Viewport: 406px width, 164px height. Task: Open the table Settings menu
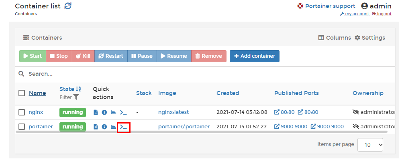point(370,38)
